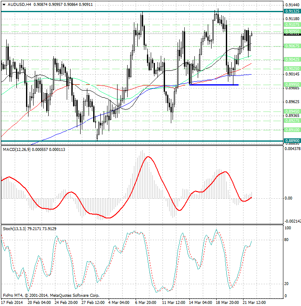Image resolution: width=301 pixels, height=306 pixels.
Task: Click the 0.89275 green price level tag
Action: 291,120
